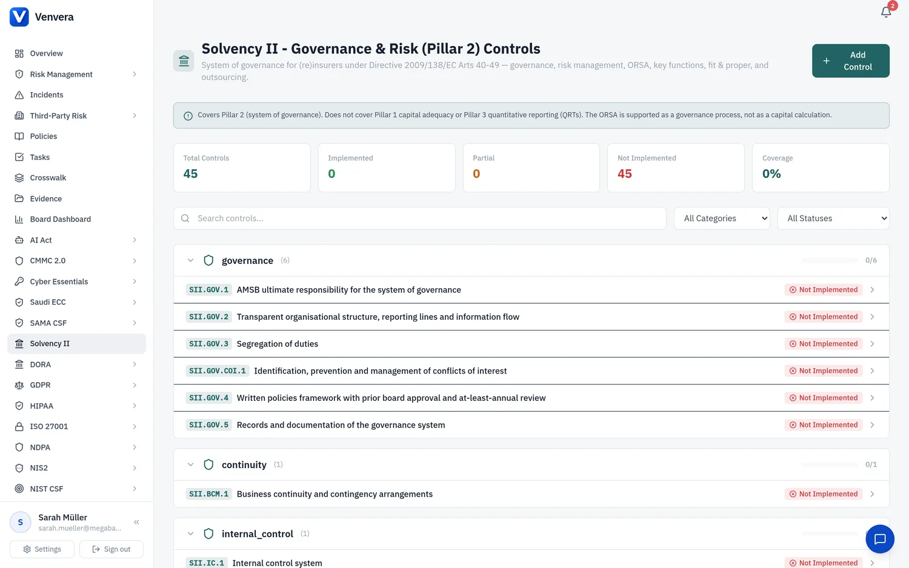Click the user avatar 'S'

coord(21,522)
